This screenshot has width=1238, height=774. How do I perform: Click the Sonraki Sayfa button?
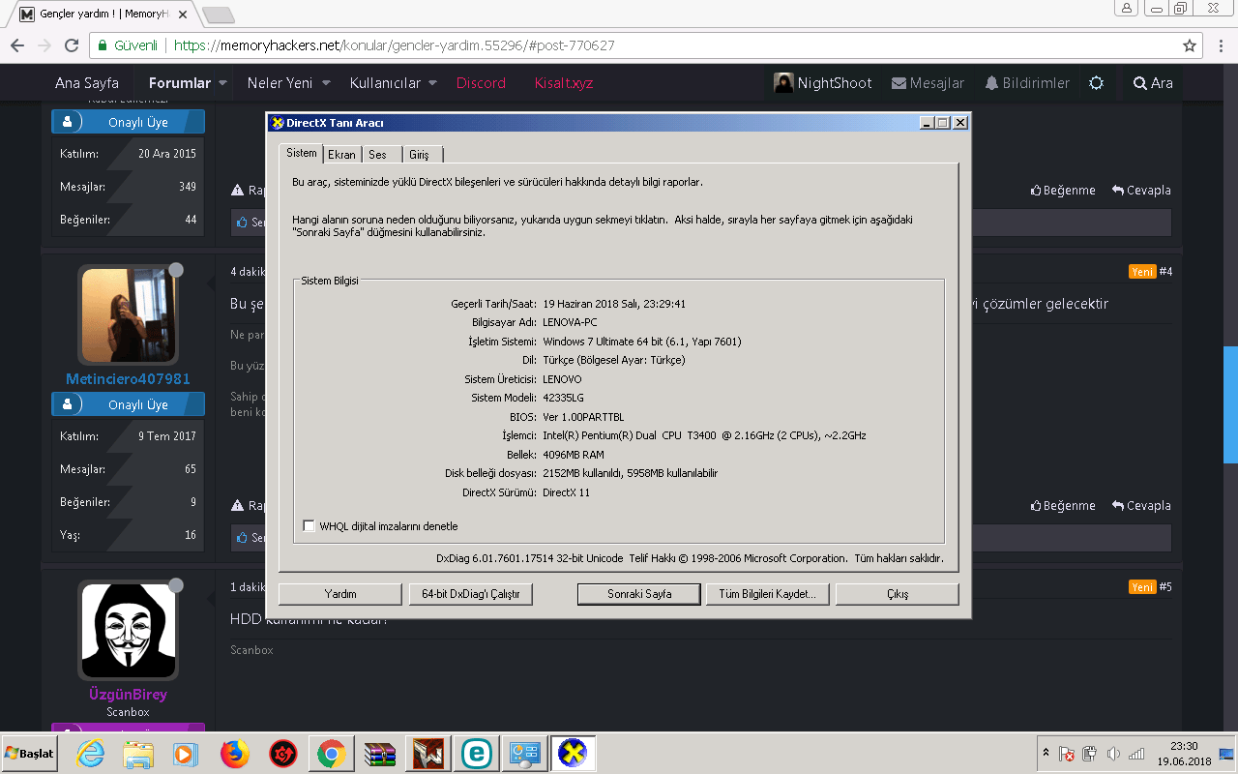pos(639,594)
